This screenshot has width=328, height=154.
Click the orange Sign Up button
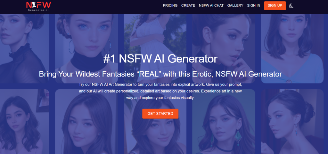(x=275, y=6)
